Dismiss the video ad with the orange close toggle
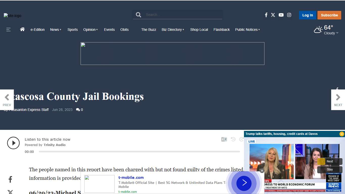The width and height of the screenshot is (345, 194). point(342,134)
